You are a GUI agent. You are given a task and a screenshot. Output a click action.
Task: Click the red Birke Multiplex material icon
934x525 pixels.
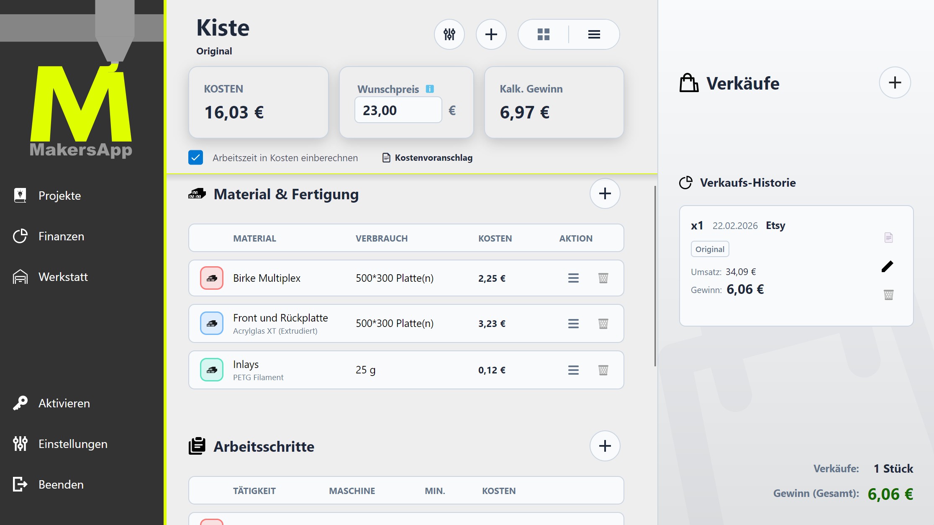(212, 278)
